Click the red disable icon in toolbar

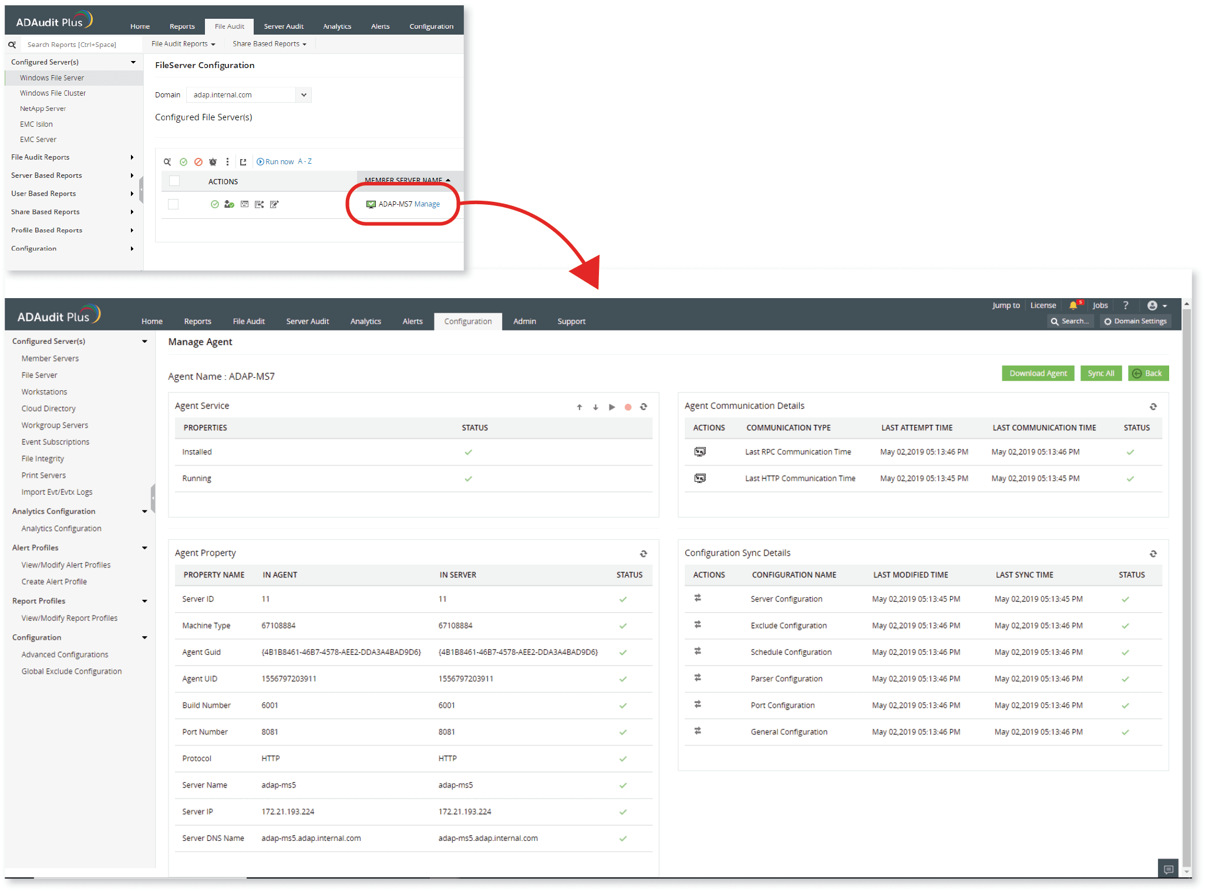[x=198, y=162]
